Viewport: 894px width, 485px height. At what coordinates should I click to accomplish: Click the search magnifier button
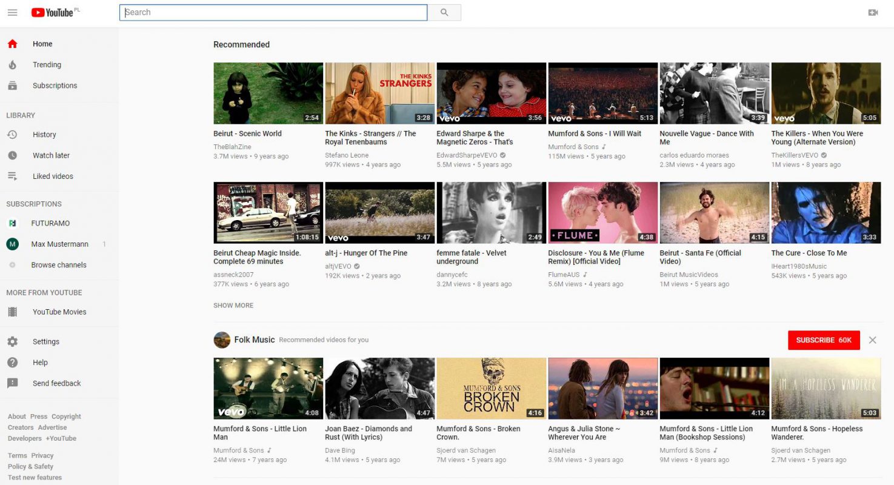pyautogui.click(x=444, y=12)
